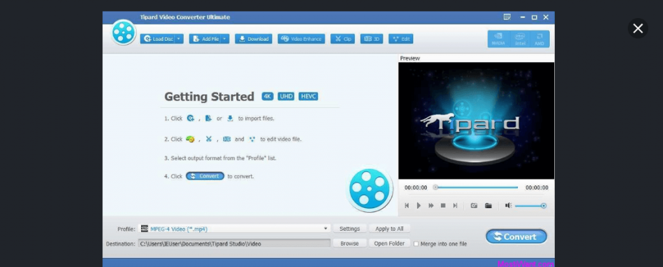
Task: Open the Clip tool
Action: click(x=343, y=39)
